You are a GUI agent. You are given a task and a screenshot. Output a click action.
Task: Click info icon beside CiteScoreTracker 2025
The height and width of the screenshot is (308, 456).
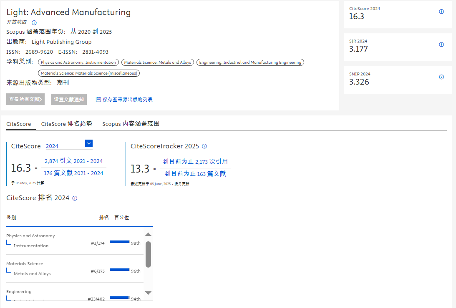click(204, 146)
